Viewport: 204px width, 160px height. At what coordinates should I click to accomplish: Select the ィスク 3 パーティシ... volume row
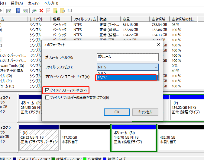point(13,61)
